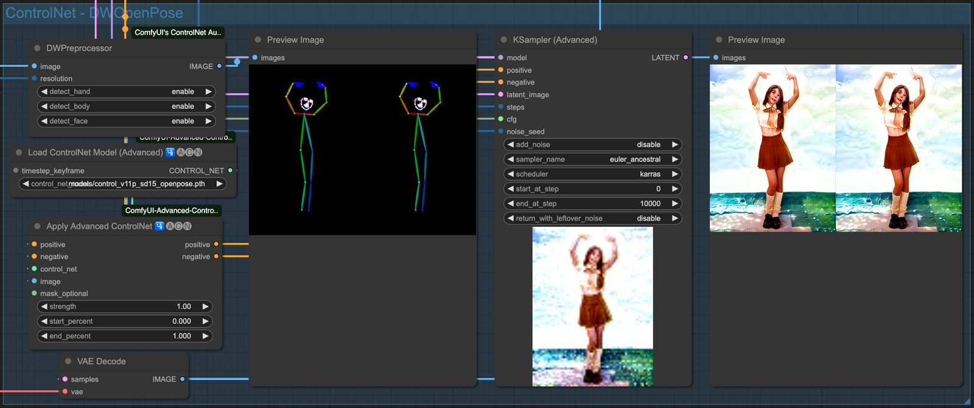974x408 pixels.
Task: Open the scheduler dropdown set to karras
Action: click(592, 174)
